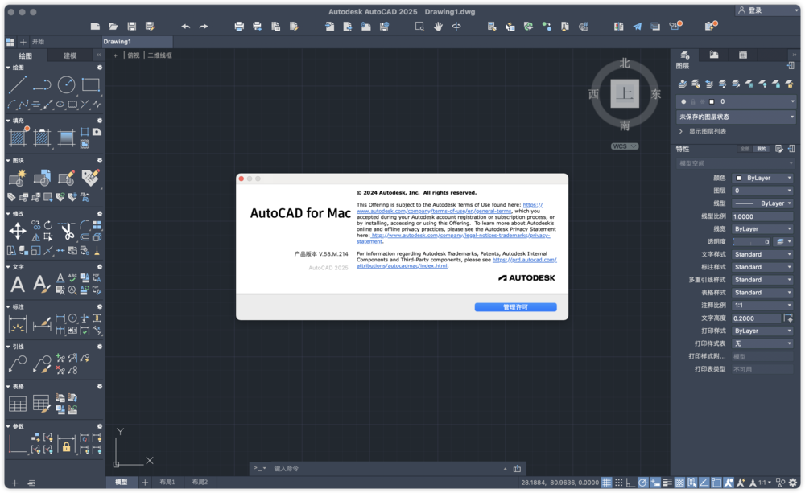Redo the last undone action

(204, 27)
